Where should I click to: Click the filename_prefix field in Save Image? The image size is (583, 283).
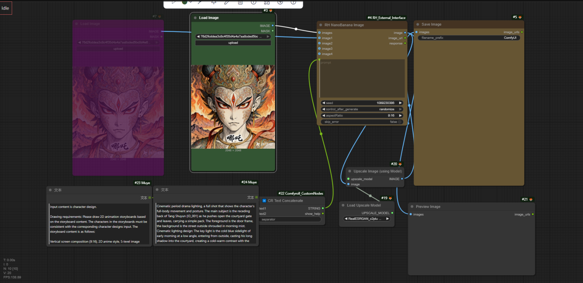pyautogui.click(x=469, y=38)
